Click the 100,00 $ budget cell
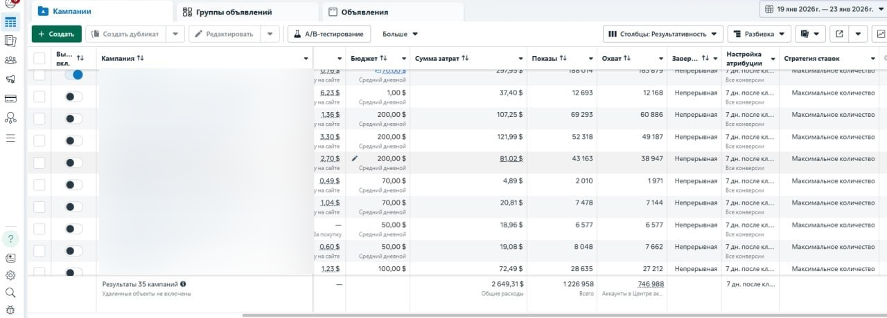 pos(378,268)
